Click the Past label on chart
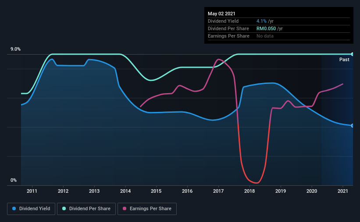 [344, 59]
